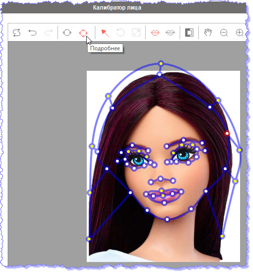Click the yellow point at bottom-left outline corner
Image resolution: width=253 pixels, height=273 pixels.
coord(89,239)
